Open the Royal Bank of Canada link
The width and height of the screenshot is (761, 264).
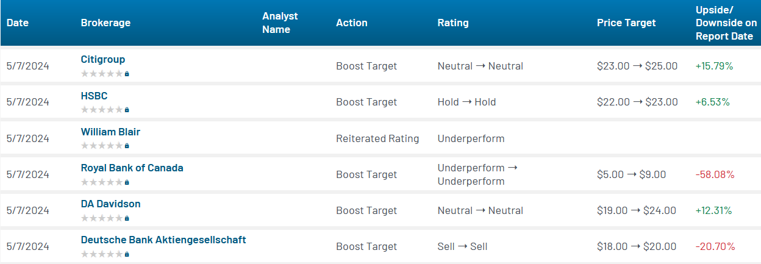[132, 168]
